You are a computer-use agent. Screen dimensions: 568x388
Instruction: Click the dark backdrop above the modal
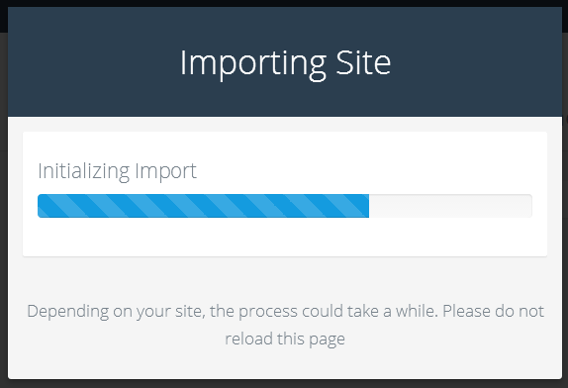coord(285,3)
